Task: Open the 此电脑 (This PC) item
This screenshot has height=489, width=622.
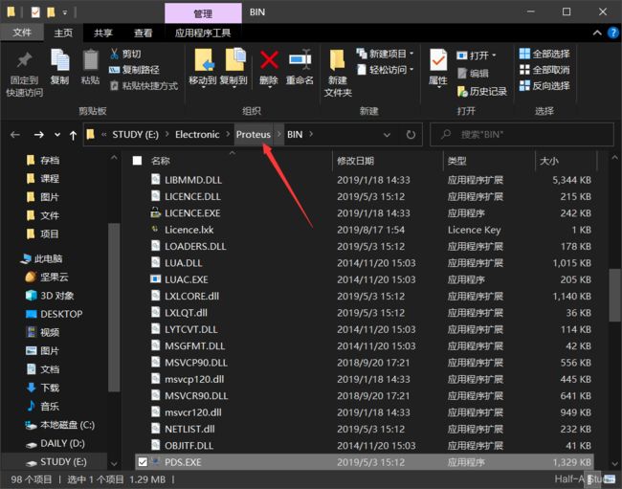Action: (x=41, y=258)
